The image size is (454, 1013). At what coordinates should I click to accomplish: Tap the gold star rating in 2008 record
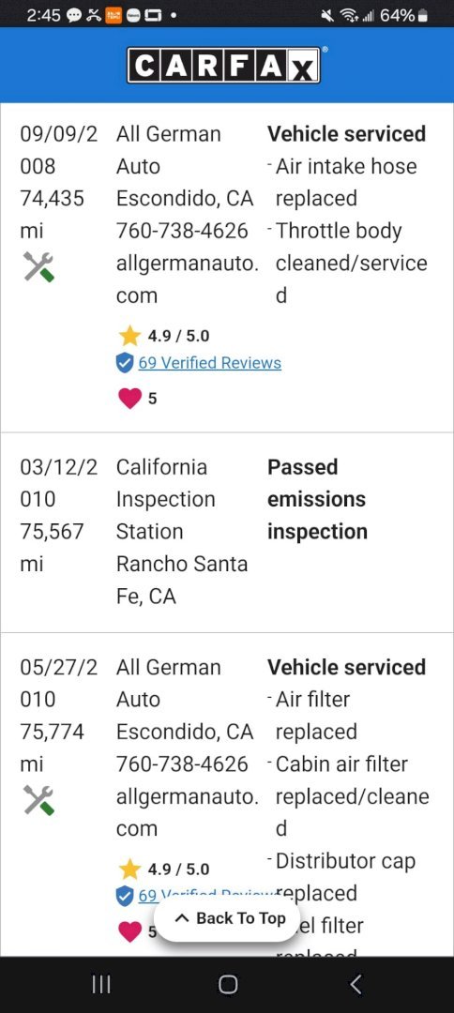(129, 336)
